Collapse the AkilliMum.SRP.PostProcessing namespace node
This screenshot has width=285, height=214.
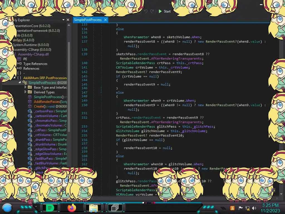(14, 78)
